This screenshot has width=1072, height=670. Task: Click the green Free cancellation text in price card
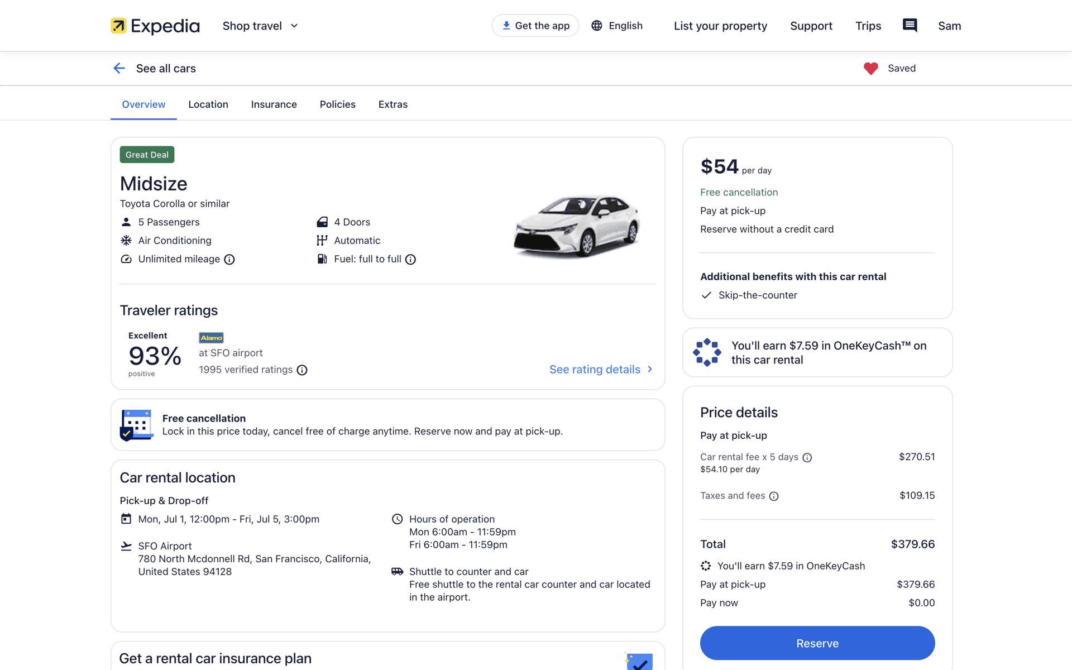[739, 192]
